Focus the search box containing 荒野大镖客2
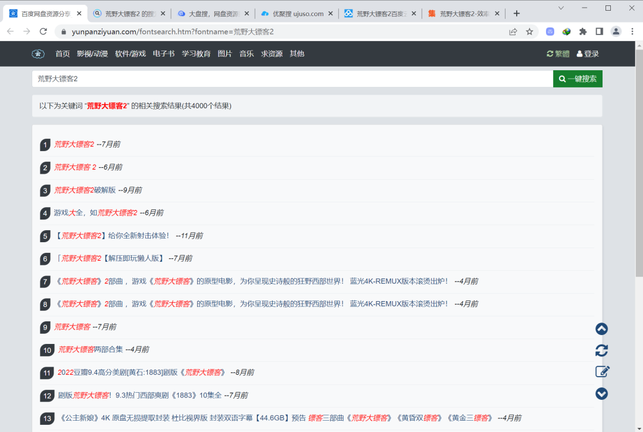The height and width of the screenshot is (432, 643). (x=292, y=79)
